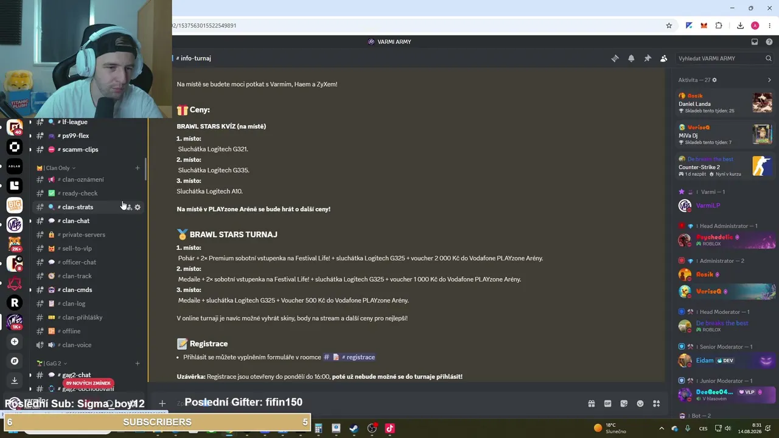Image resolution: width=779 pixels, height=438 pixels.
Task: Open the gift icon in message bar
Action: click(591, 403)
